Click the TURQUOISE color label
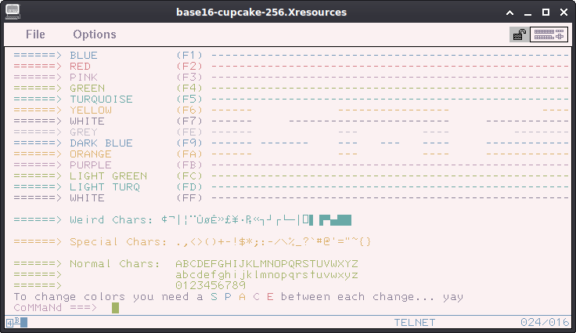576x333 pixels. (x=102, y=100)
